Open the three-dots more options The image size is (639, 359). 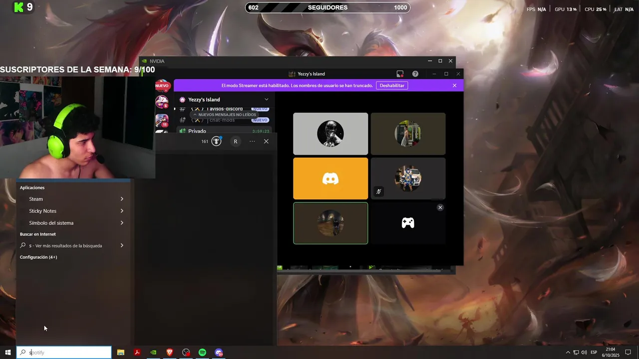(x=252, y=141)
